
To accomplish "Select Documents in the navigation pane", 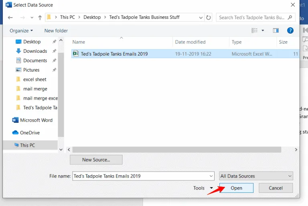I will 35,60.
